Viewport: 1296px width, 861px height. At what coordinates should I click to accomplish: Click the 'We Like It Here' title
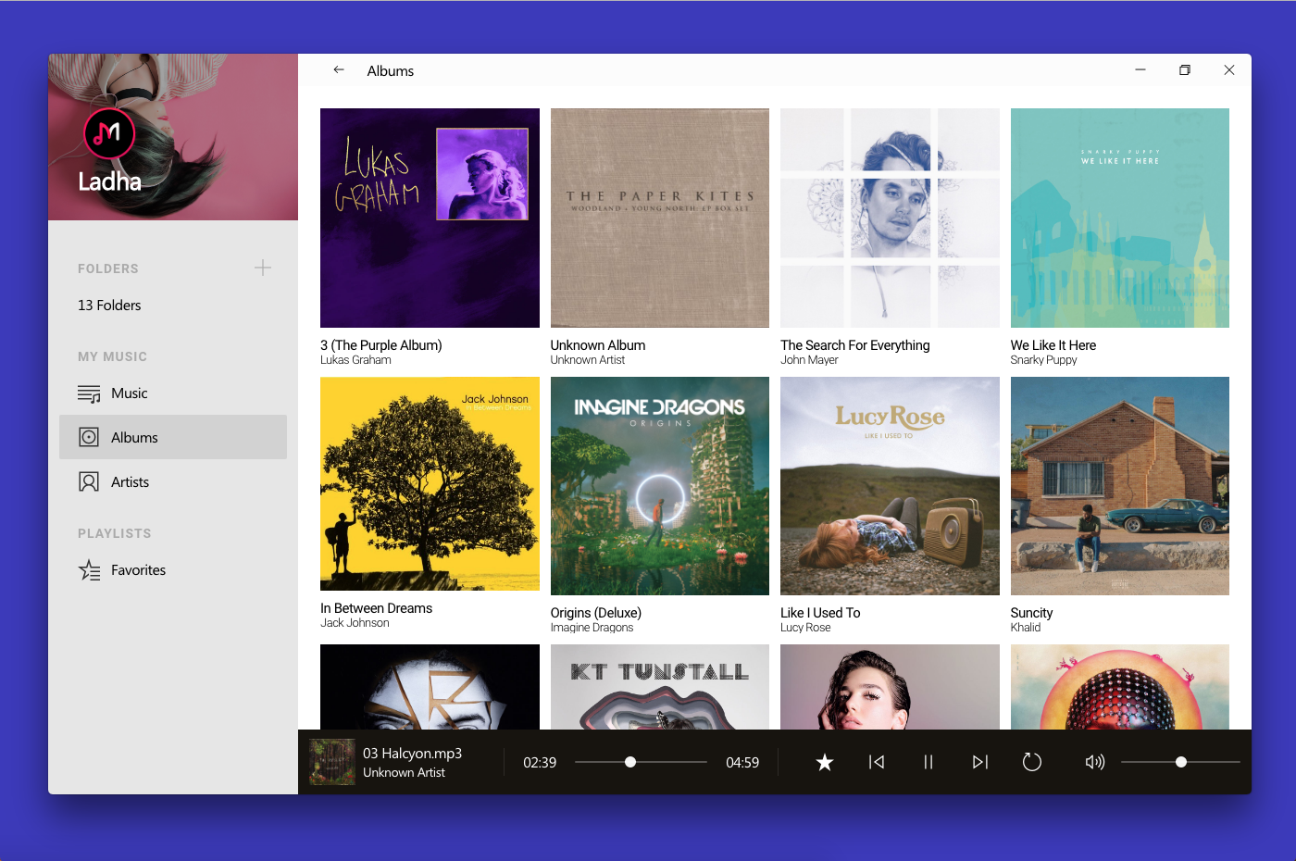tap(1053, 345)
